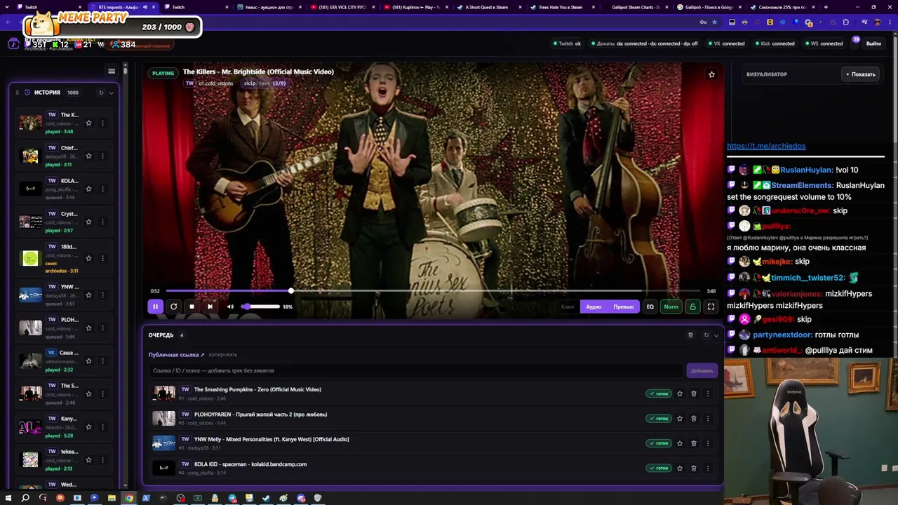Open the t.me/archiedos link in chat
The height and width of the screenshot is (505, 898).
pyautogui.click(x=766, y=146)
